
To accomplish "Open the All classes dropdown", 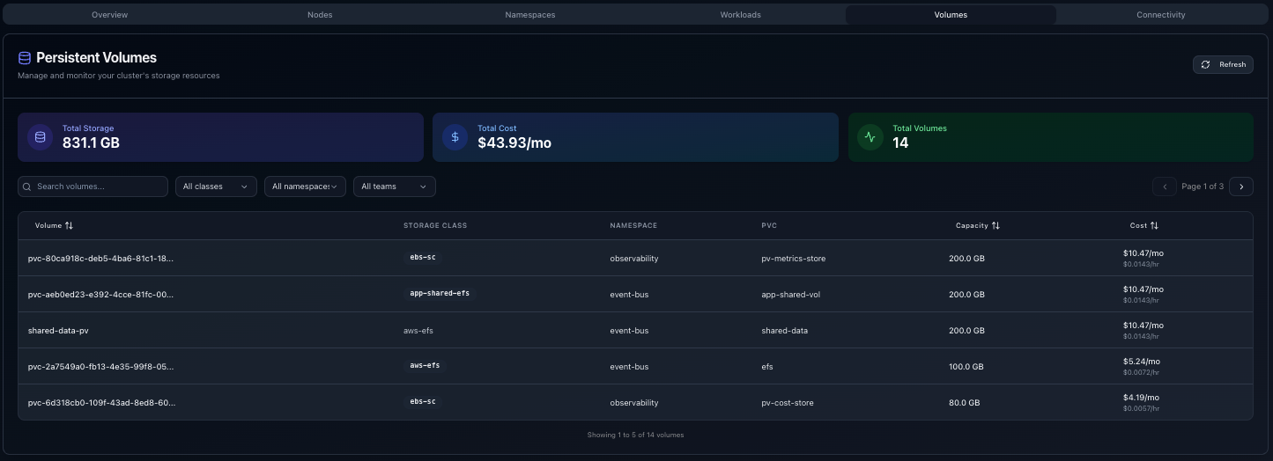I will 216,187.
